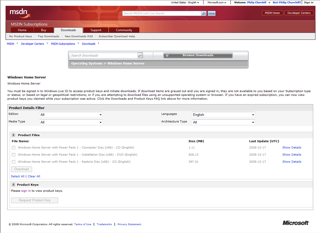Open the United States - English locale menu

point(185,2)
